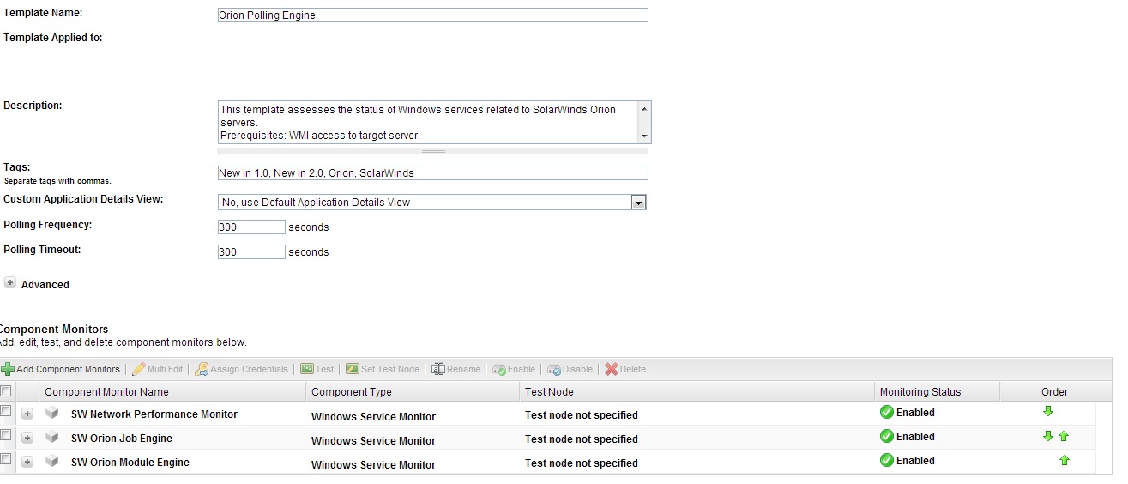The width and height of the screenshot is (1128, 484).
Task: Check the SW Orion Module Engine row checkbox
Action: [x=6, y=460]
